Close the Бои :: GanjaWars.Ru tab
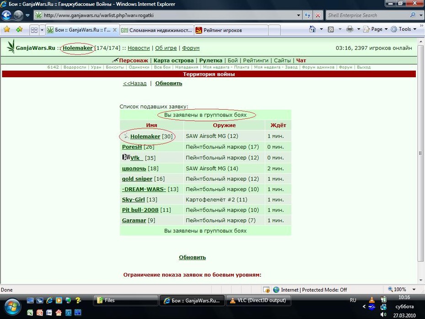The height and width of the screenshot is (319, 425). point(115,30)
